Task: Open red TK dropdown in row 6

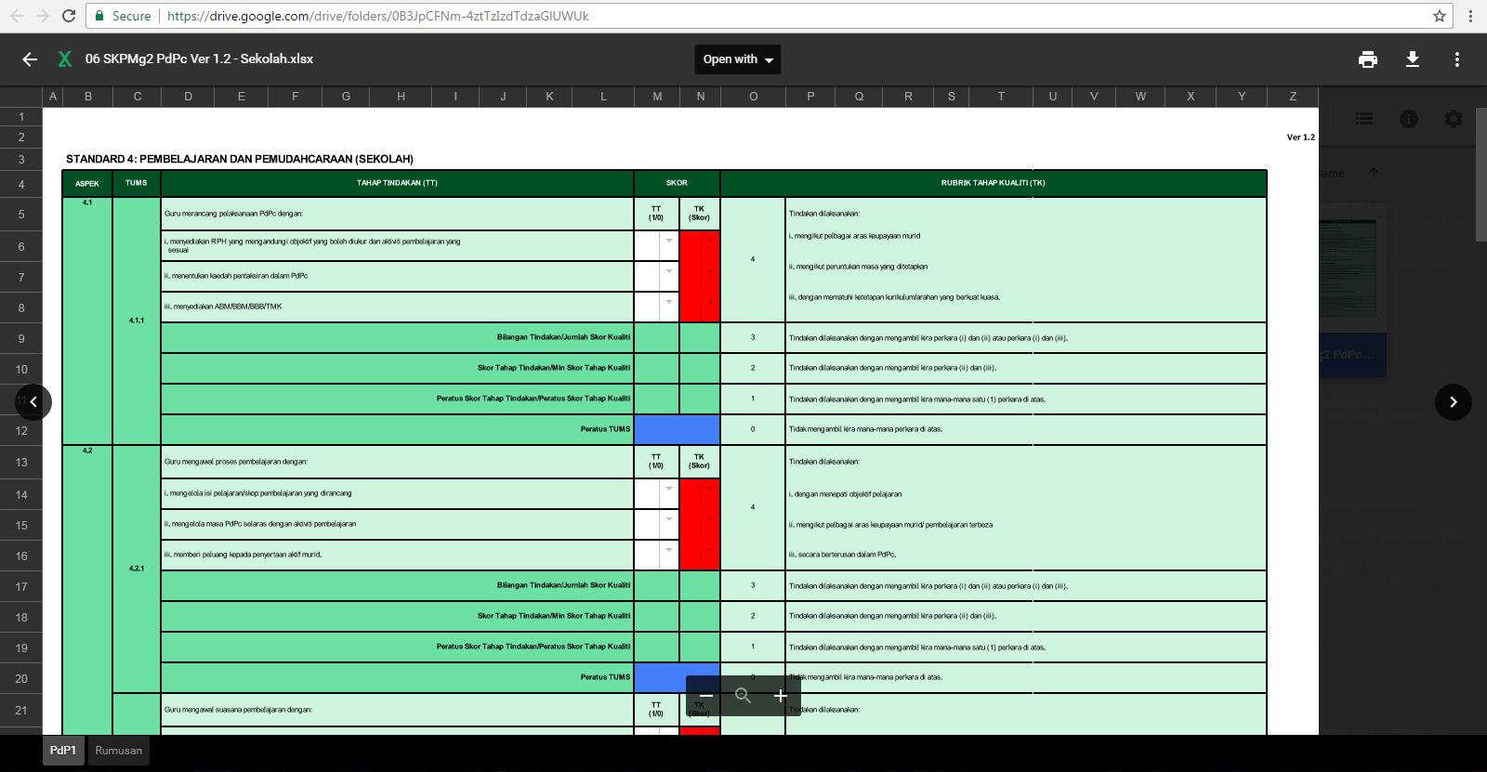Action: pos(712,242)
